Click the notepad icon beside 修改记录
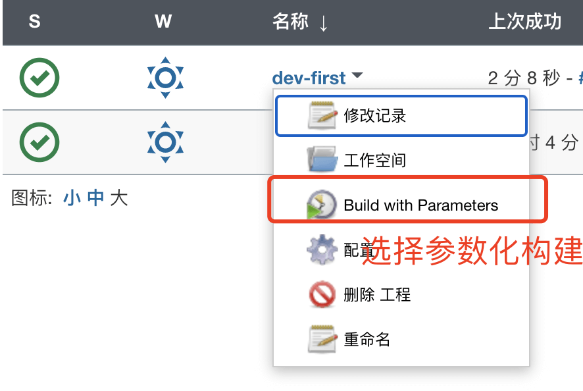The height and width of the screenshot is (391, 583). (322, 116)
